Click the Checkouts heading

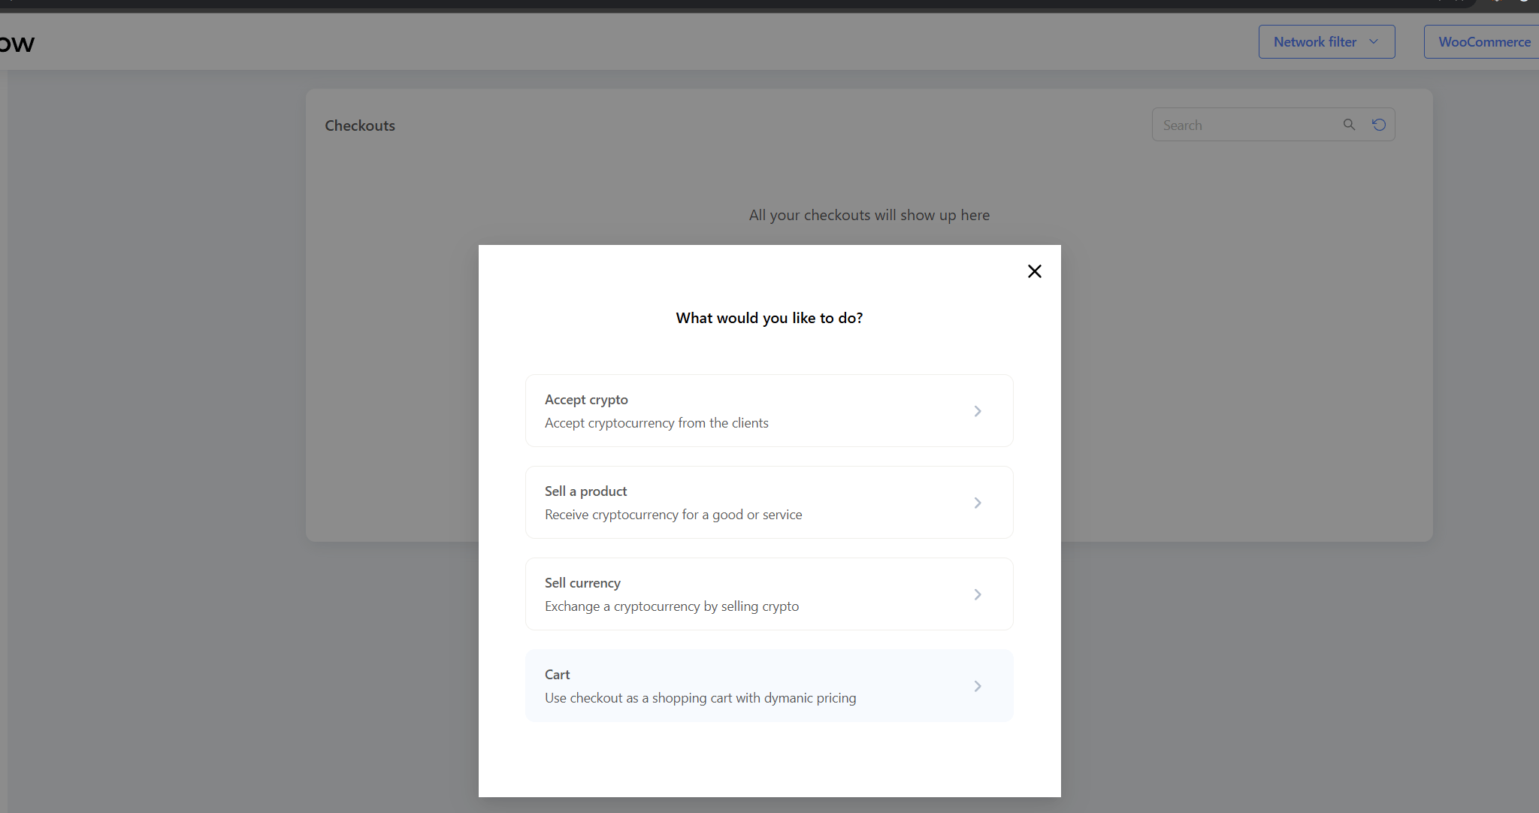(360, 125)
